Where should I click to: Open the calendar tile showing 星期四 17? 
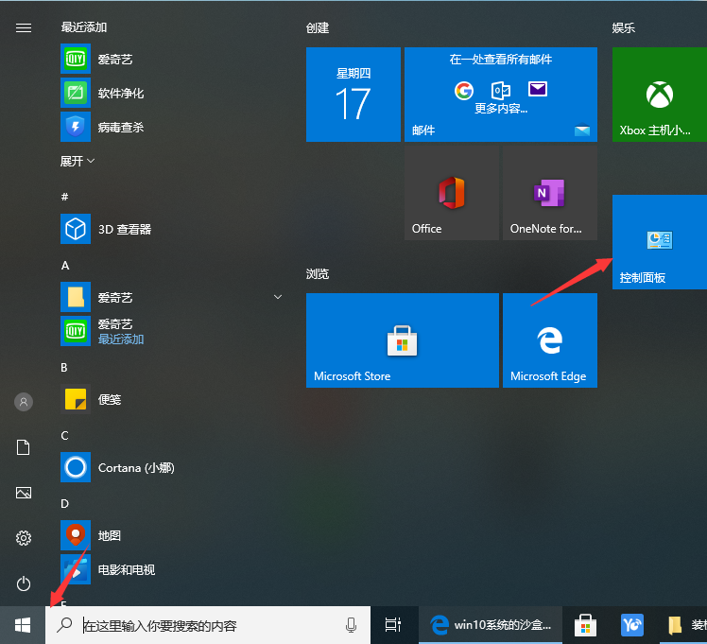(x=353, y=95)
